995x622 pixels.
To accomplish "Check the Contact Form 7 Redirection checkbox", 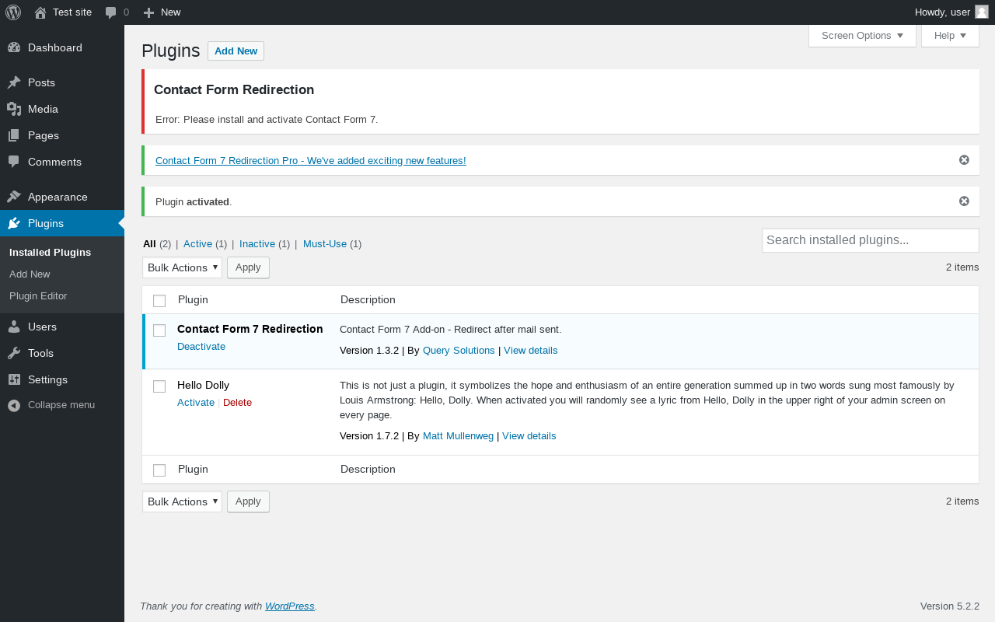I will tap(159, 330).
